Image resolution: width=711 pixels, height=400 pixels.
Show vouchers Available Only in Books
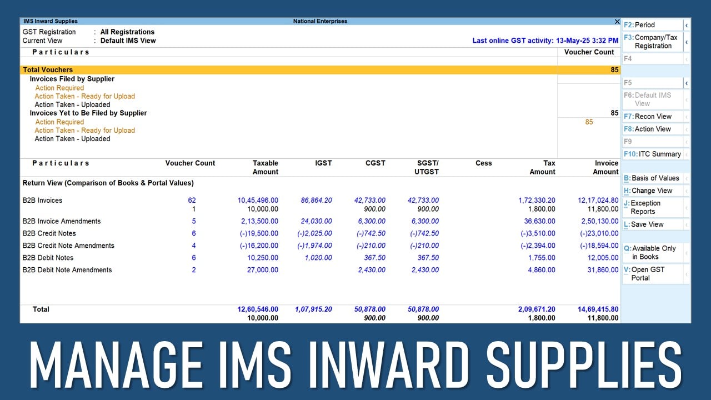pyautogui.click(x=652, y=253)
